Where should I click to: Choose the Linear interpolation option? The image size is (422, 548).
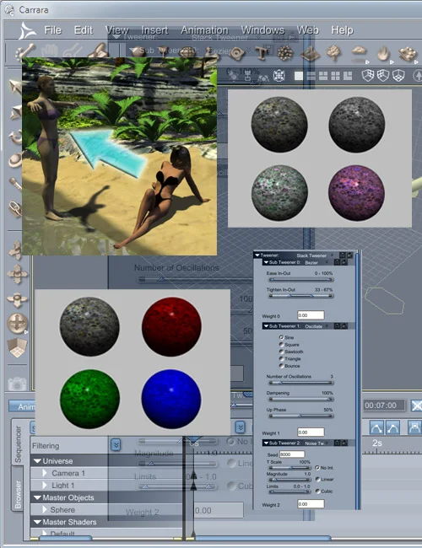[317, 479]
